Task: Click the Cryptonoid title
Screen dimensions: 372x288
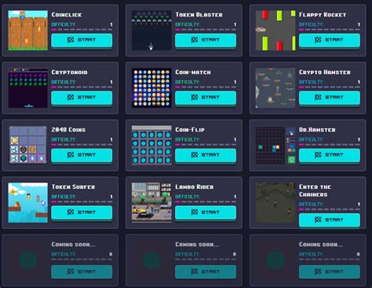Action: (69, 72)
